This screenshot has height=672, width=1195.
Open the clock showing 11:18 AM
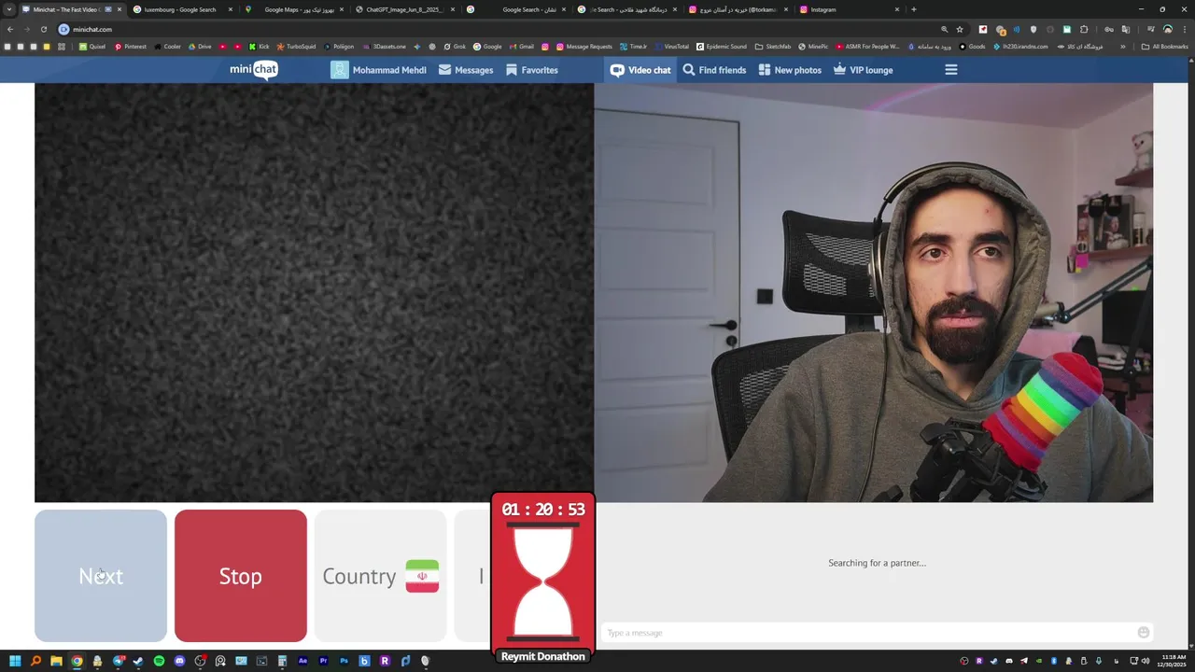coord(1172,661)
